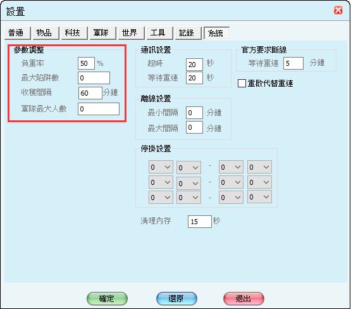This screenshot has width=351, height=309.
Task: Enable the 重啟代替重連 checkbox
Action: [x=242, y=84]
